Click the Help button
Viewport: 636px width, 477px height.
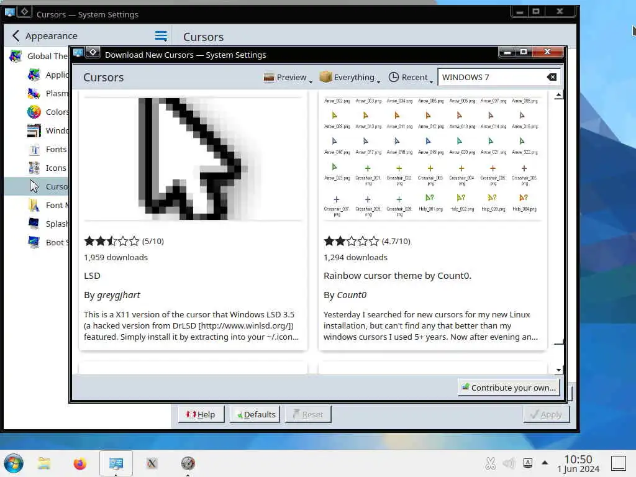click(201, 414)
